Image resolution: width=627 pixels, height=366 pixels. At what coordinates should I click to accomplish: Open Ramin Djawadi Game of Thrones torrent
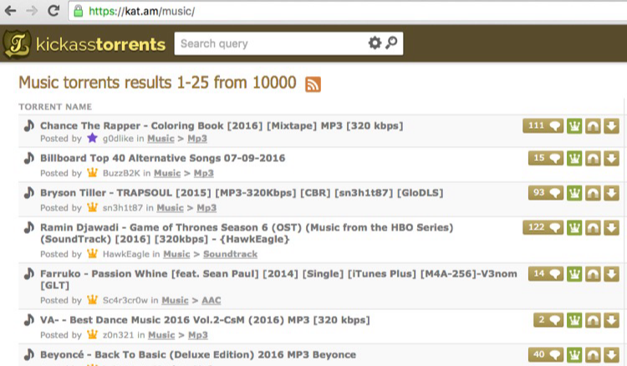pos(247,233)
